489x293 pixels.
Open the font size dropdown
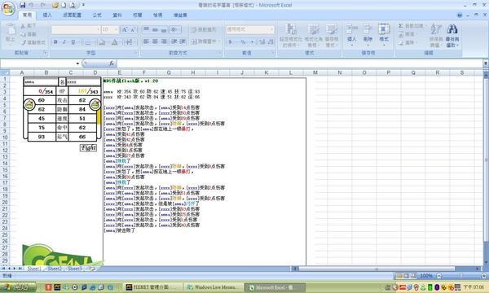pyautogui.click(x=117, y=29)
